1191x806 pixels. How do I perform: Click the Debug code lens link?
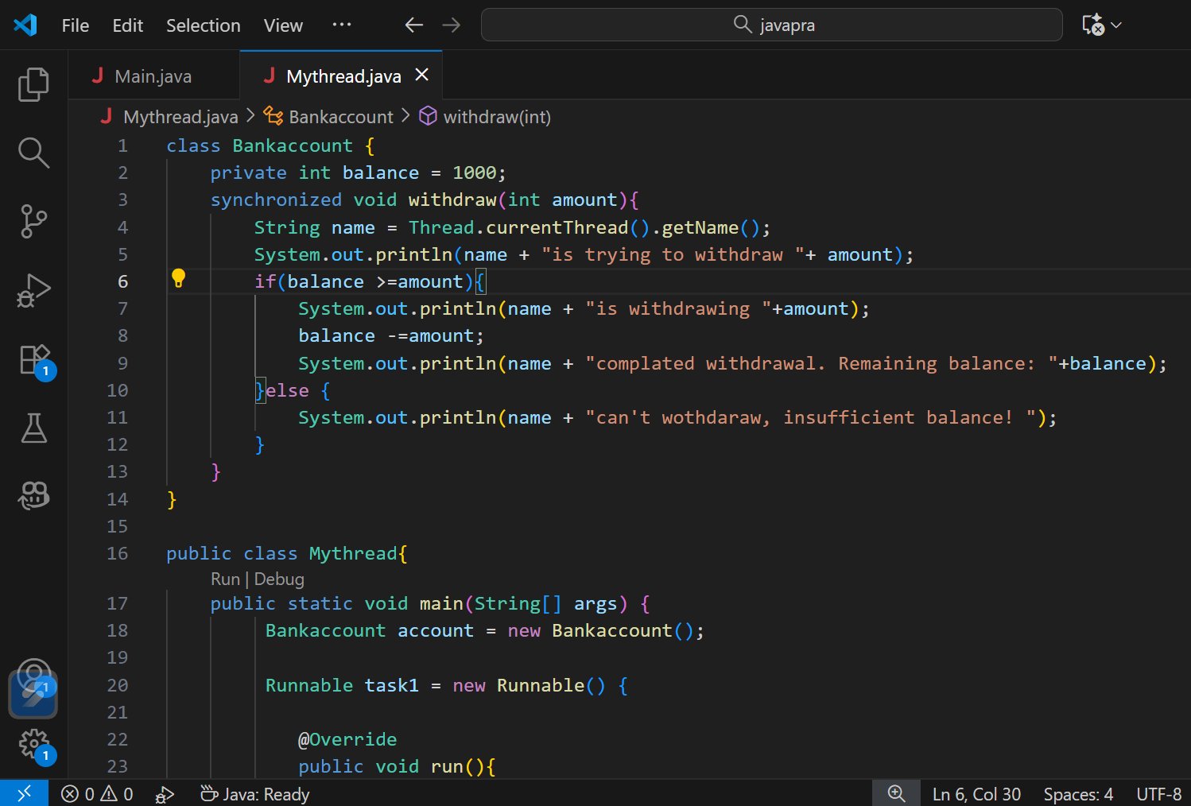click(279, 579)
